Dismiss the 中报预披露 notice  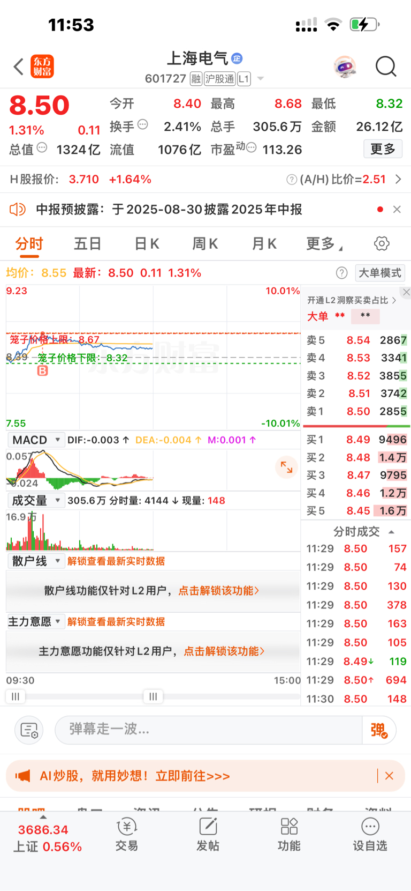tap(397, 209)
